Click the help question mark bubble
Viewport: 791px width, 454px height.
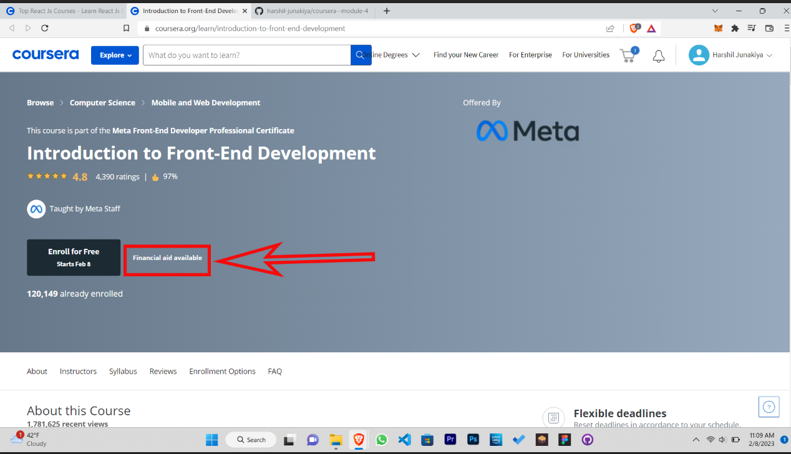(769, 407)
